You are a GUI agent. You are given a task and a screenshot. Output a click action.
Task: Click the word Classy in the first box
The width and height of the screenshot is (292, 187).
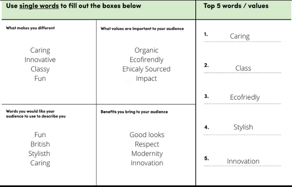40,69
